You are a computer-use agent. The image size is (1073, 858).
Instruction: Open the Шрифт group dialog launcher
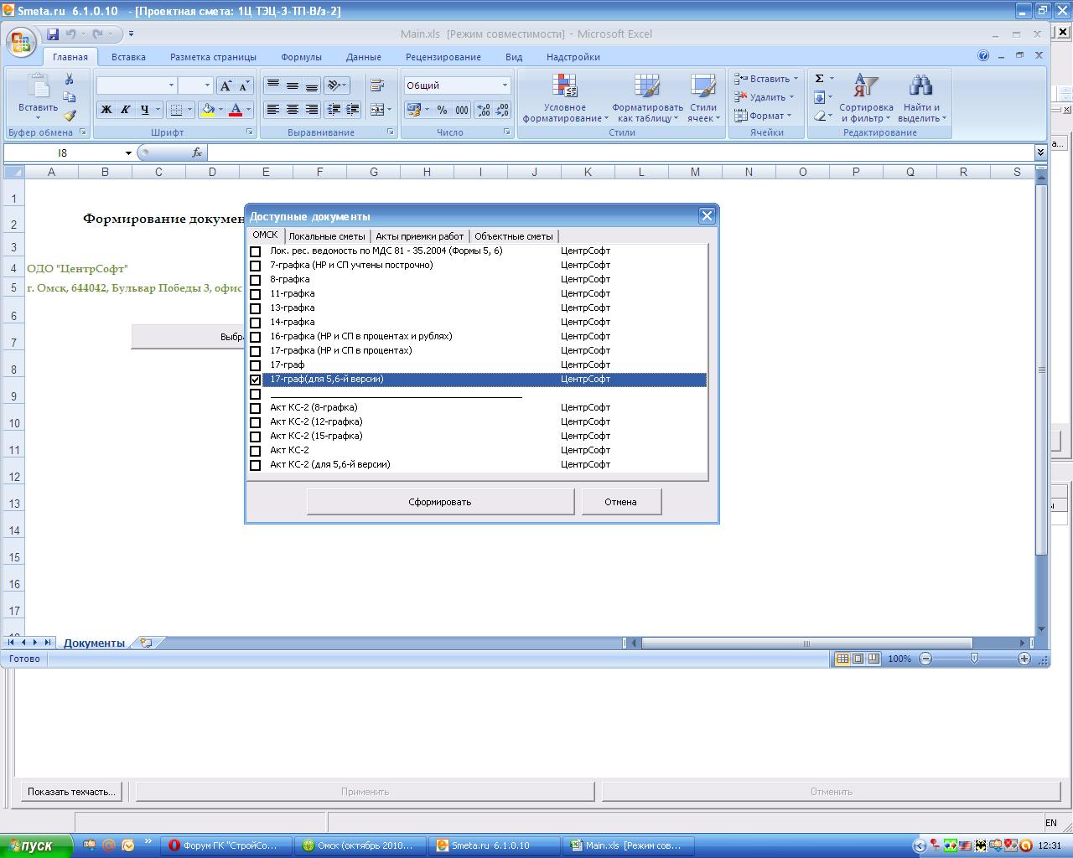click(250, 132)
